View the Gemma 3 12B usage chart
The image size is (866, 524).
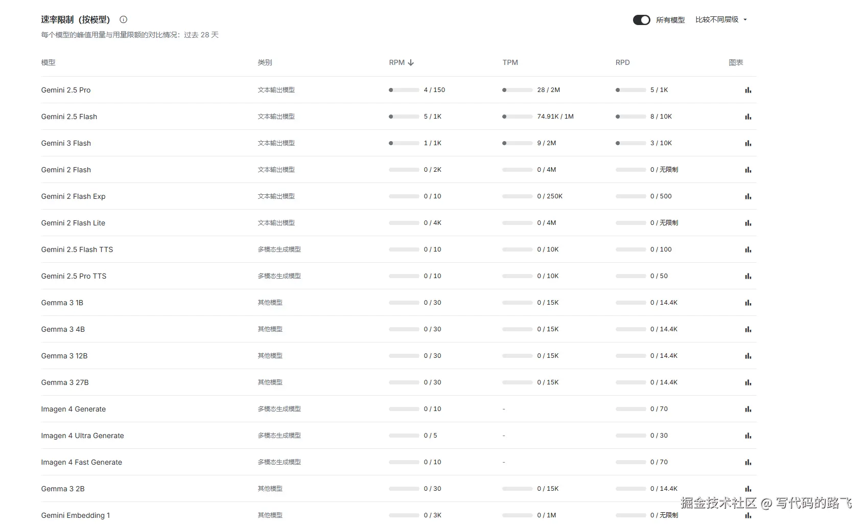pyautogui.click(x=748, y=356)
